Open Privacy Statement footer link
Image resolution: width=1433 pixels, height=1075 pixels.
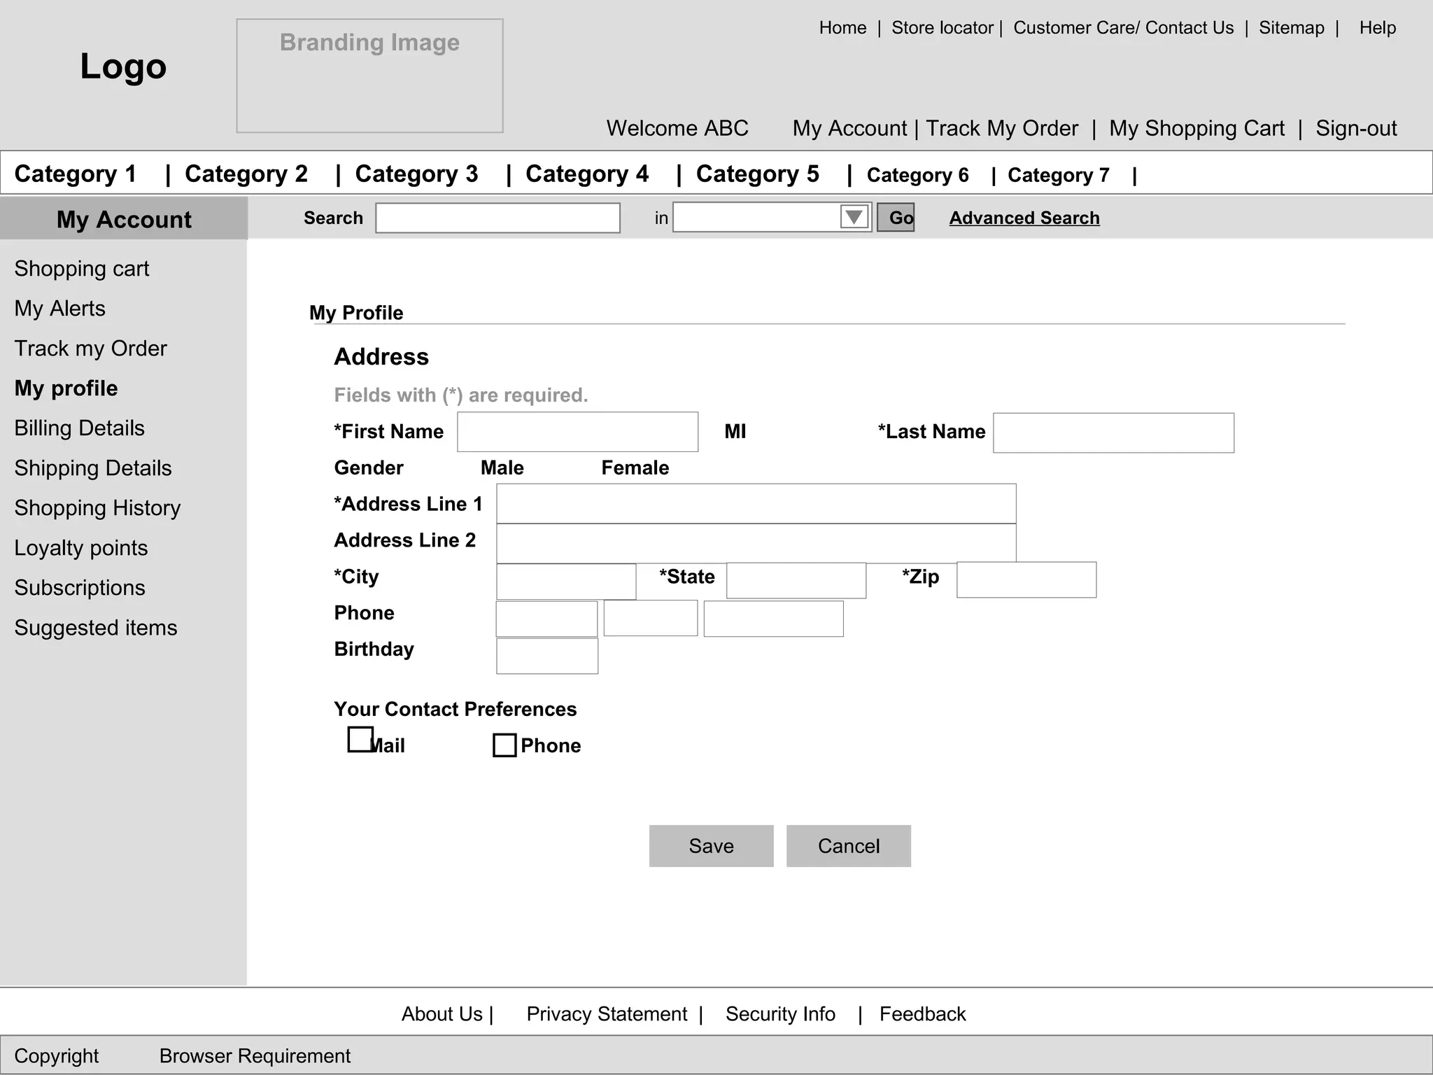[x=607, y=1014]
